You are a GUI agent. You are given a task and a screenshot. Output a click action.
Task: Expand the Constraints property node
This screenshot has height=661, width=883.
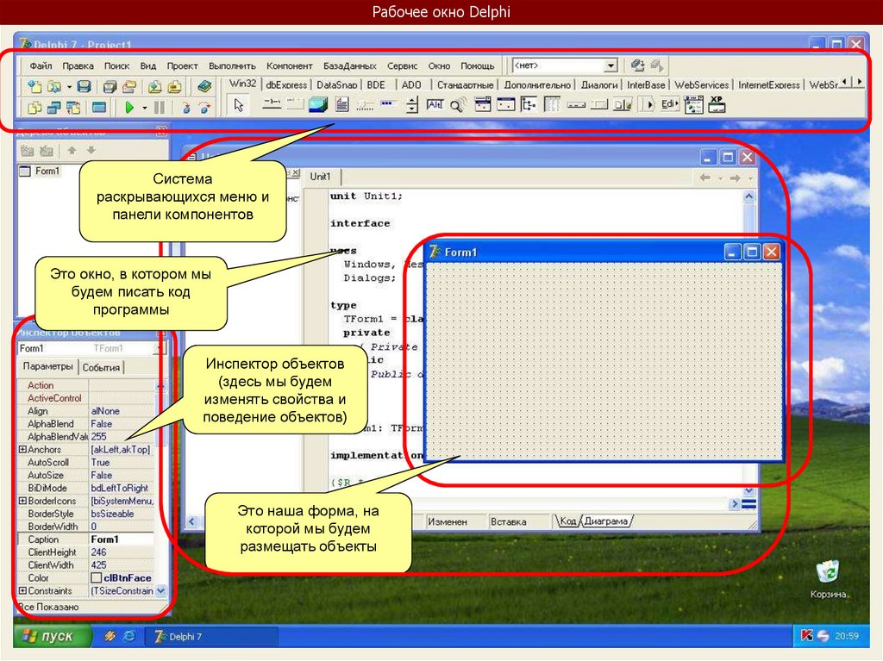(x=22, y=591)
